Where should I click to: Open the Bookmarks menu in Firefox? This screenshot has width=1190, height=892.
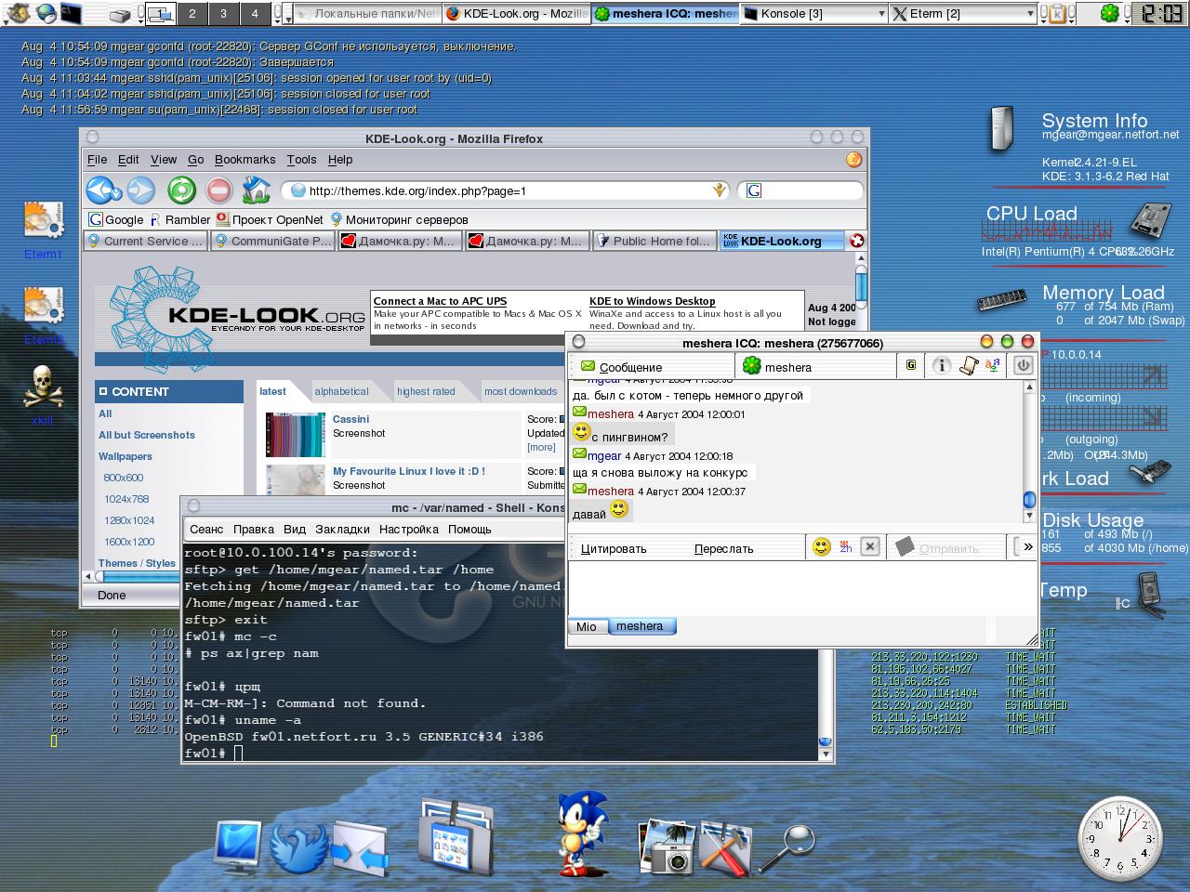245,160
